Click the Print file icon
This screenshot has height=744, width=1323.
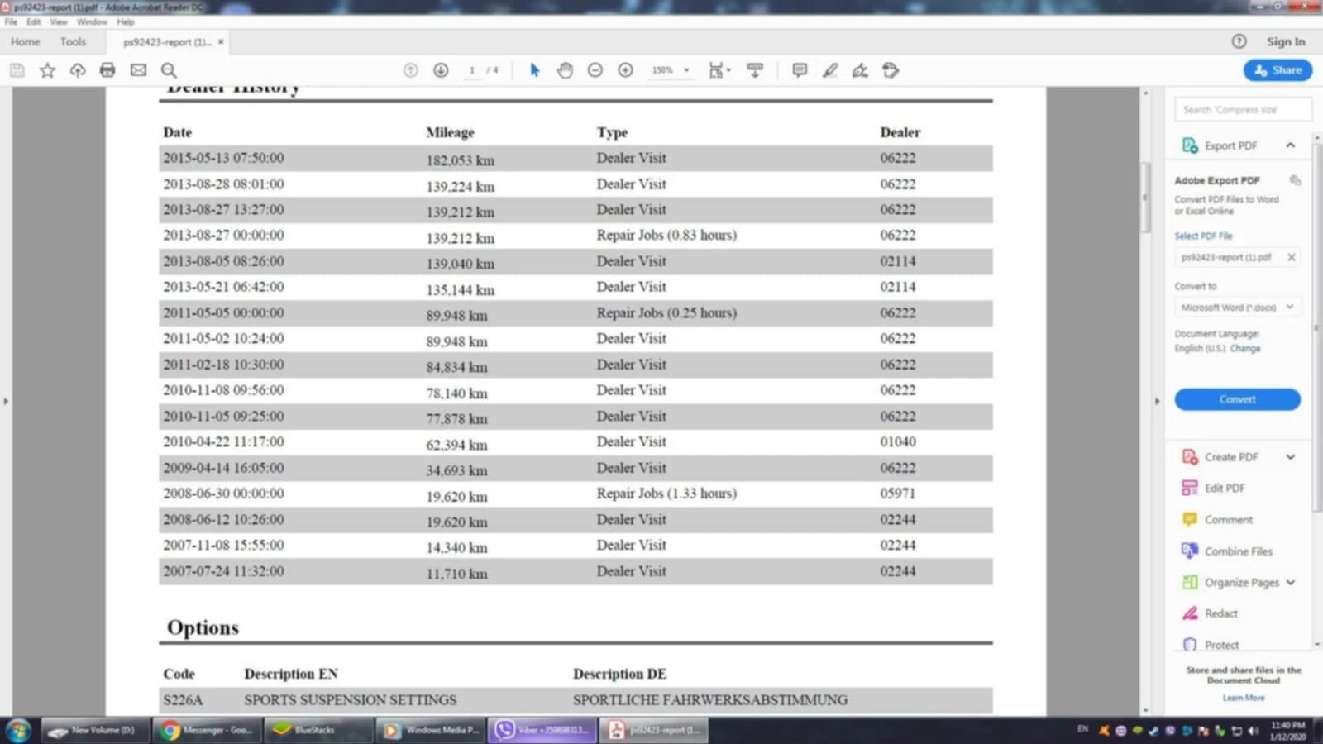point(107,70)
